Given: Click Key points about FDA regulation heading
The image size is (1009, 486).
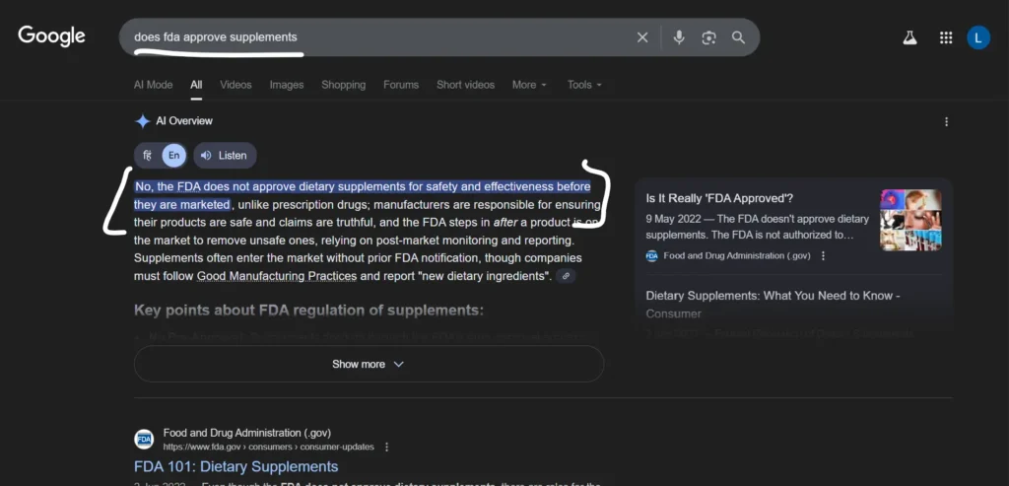Looking at the screenshot, I should 308,311.
